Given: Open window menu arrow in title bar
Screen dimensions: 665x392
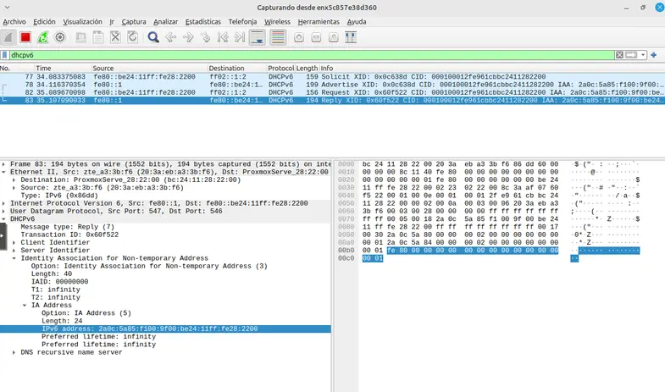Looking at the screenshot, I should [x=8, y=8].
